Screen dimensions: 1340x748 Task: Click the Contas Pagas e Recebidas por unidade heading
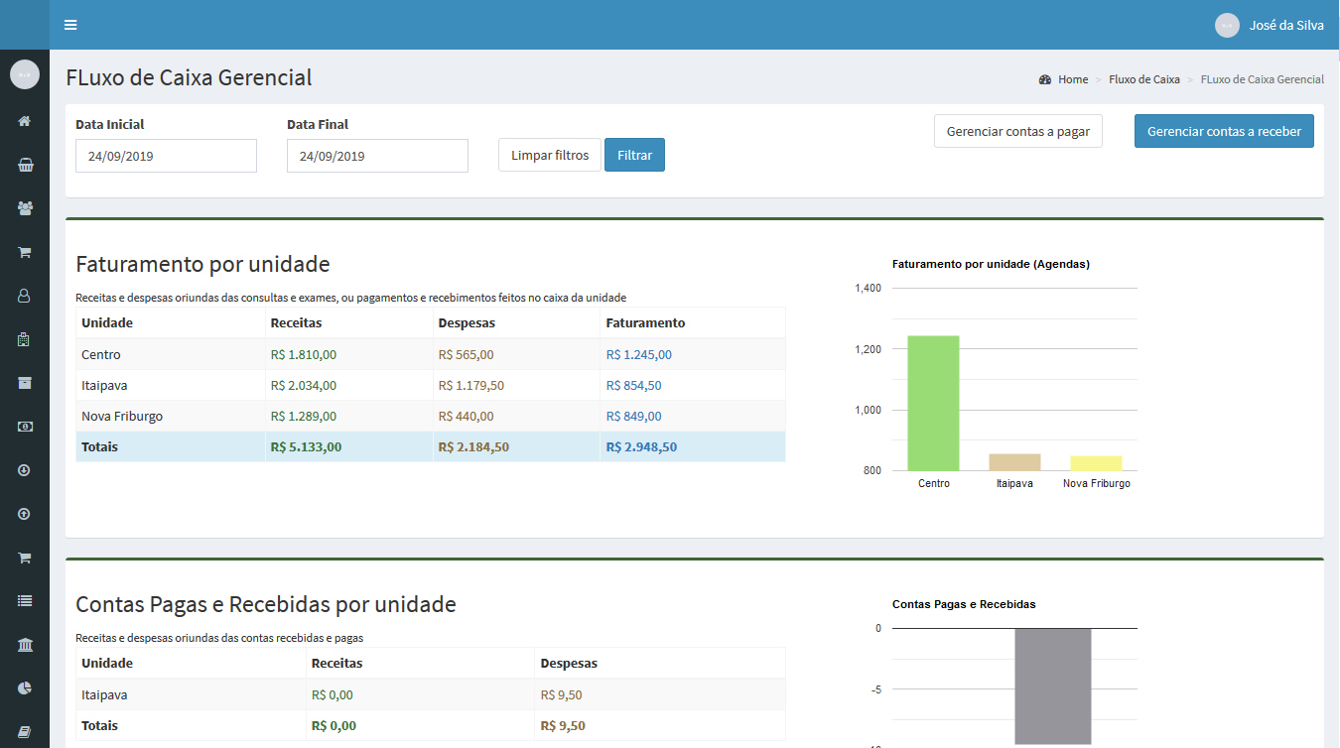266,604
